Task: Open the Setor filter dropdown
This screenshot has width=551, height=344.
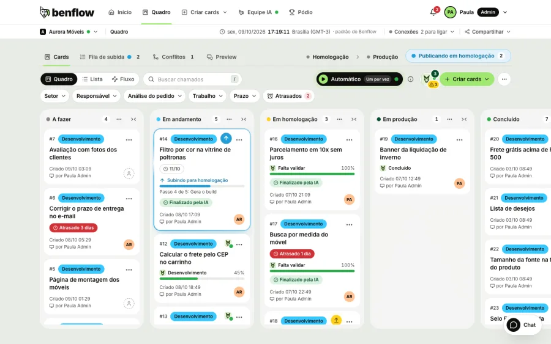Action: click(x=54, y=96)
